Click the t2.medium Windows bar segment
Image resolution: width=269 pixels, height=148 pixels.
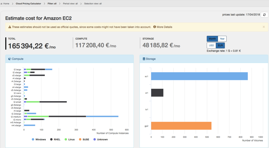(x=102, y=117)
